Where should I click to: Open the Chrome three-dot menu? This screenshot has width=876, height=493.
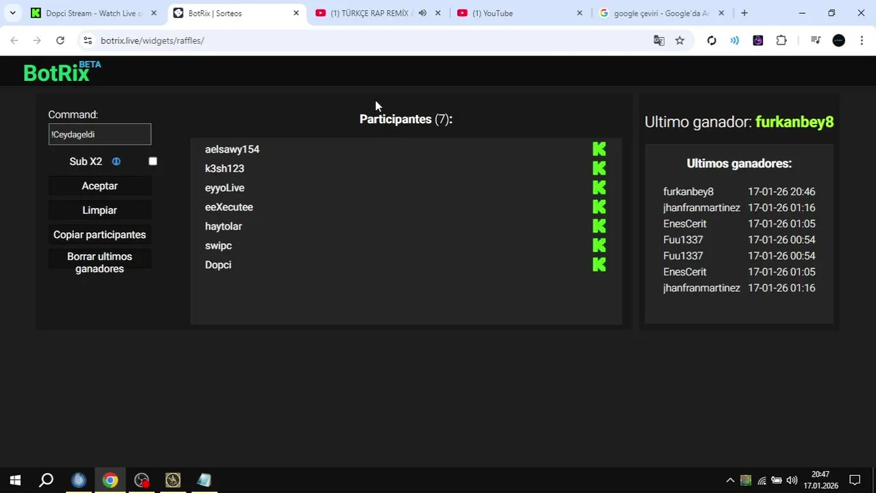862,40
